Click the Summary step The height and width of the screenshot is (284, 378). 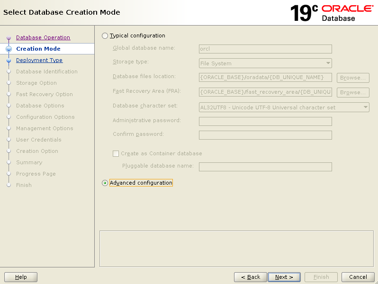tap(29, 162)
